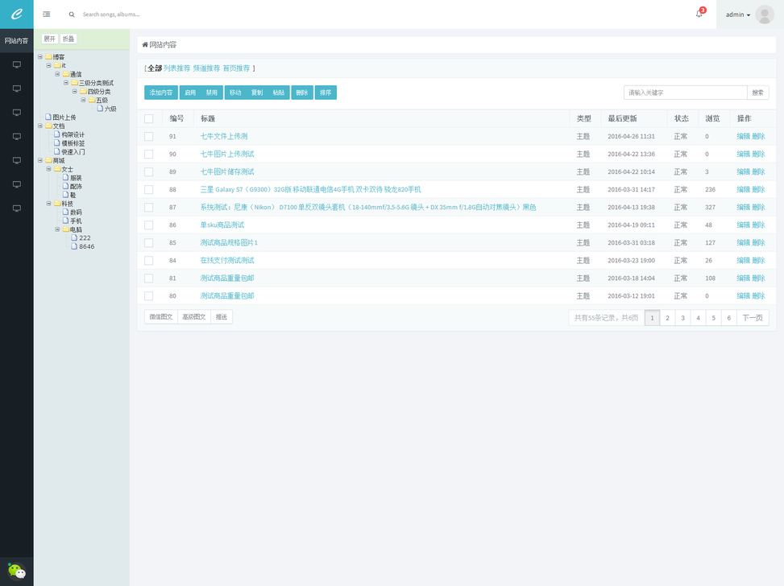Toggle the sidebar menu hamburger icon

[47, 14]
